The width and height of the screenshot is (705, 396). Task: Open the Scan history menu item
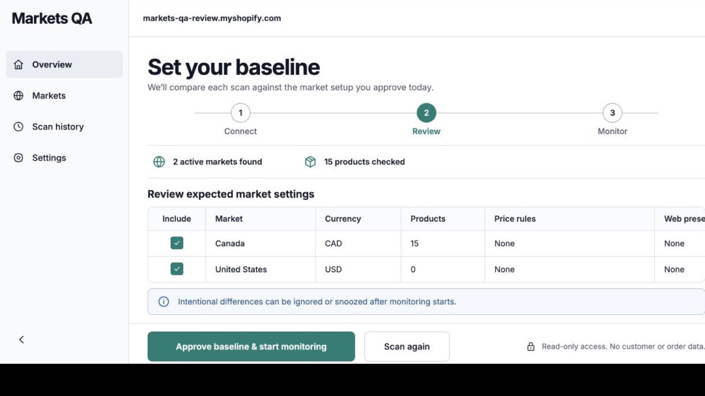64,127
